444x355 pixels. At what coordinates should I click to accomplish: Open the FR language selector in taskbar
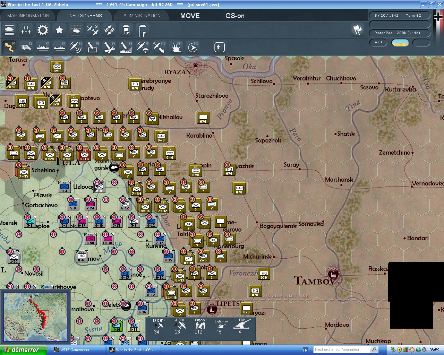pos(305,349)
